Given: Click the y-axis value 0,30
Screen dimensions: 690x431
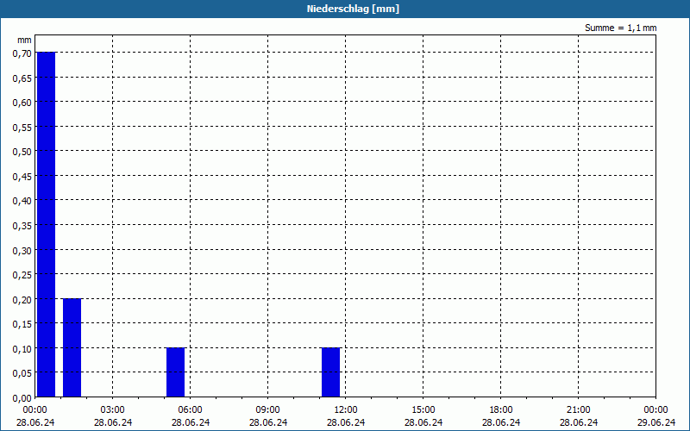Looking at the screenshot, I should (22, 250).
